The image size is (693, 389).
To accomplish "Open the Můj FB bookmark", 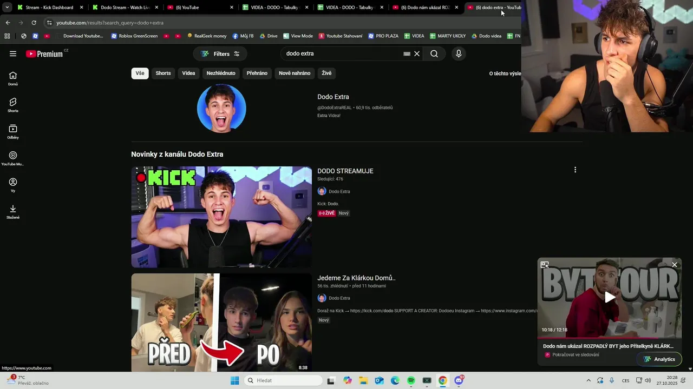I will tap(243, 36).
